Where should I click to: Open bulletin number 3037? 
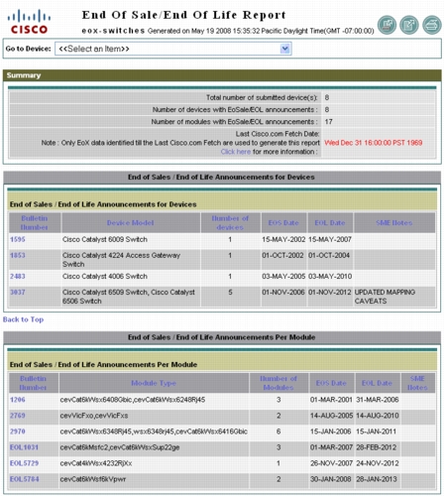[x=18, y=292]
